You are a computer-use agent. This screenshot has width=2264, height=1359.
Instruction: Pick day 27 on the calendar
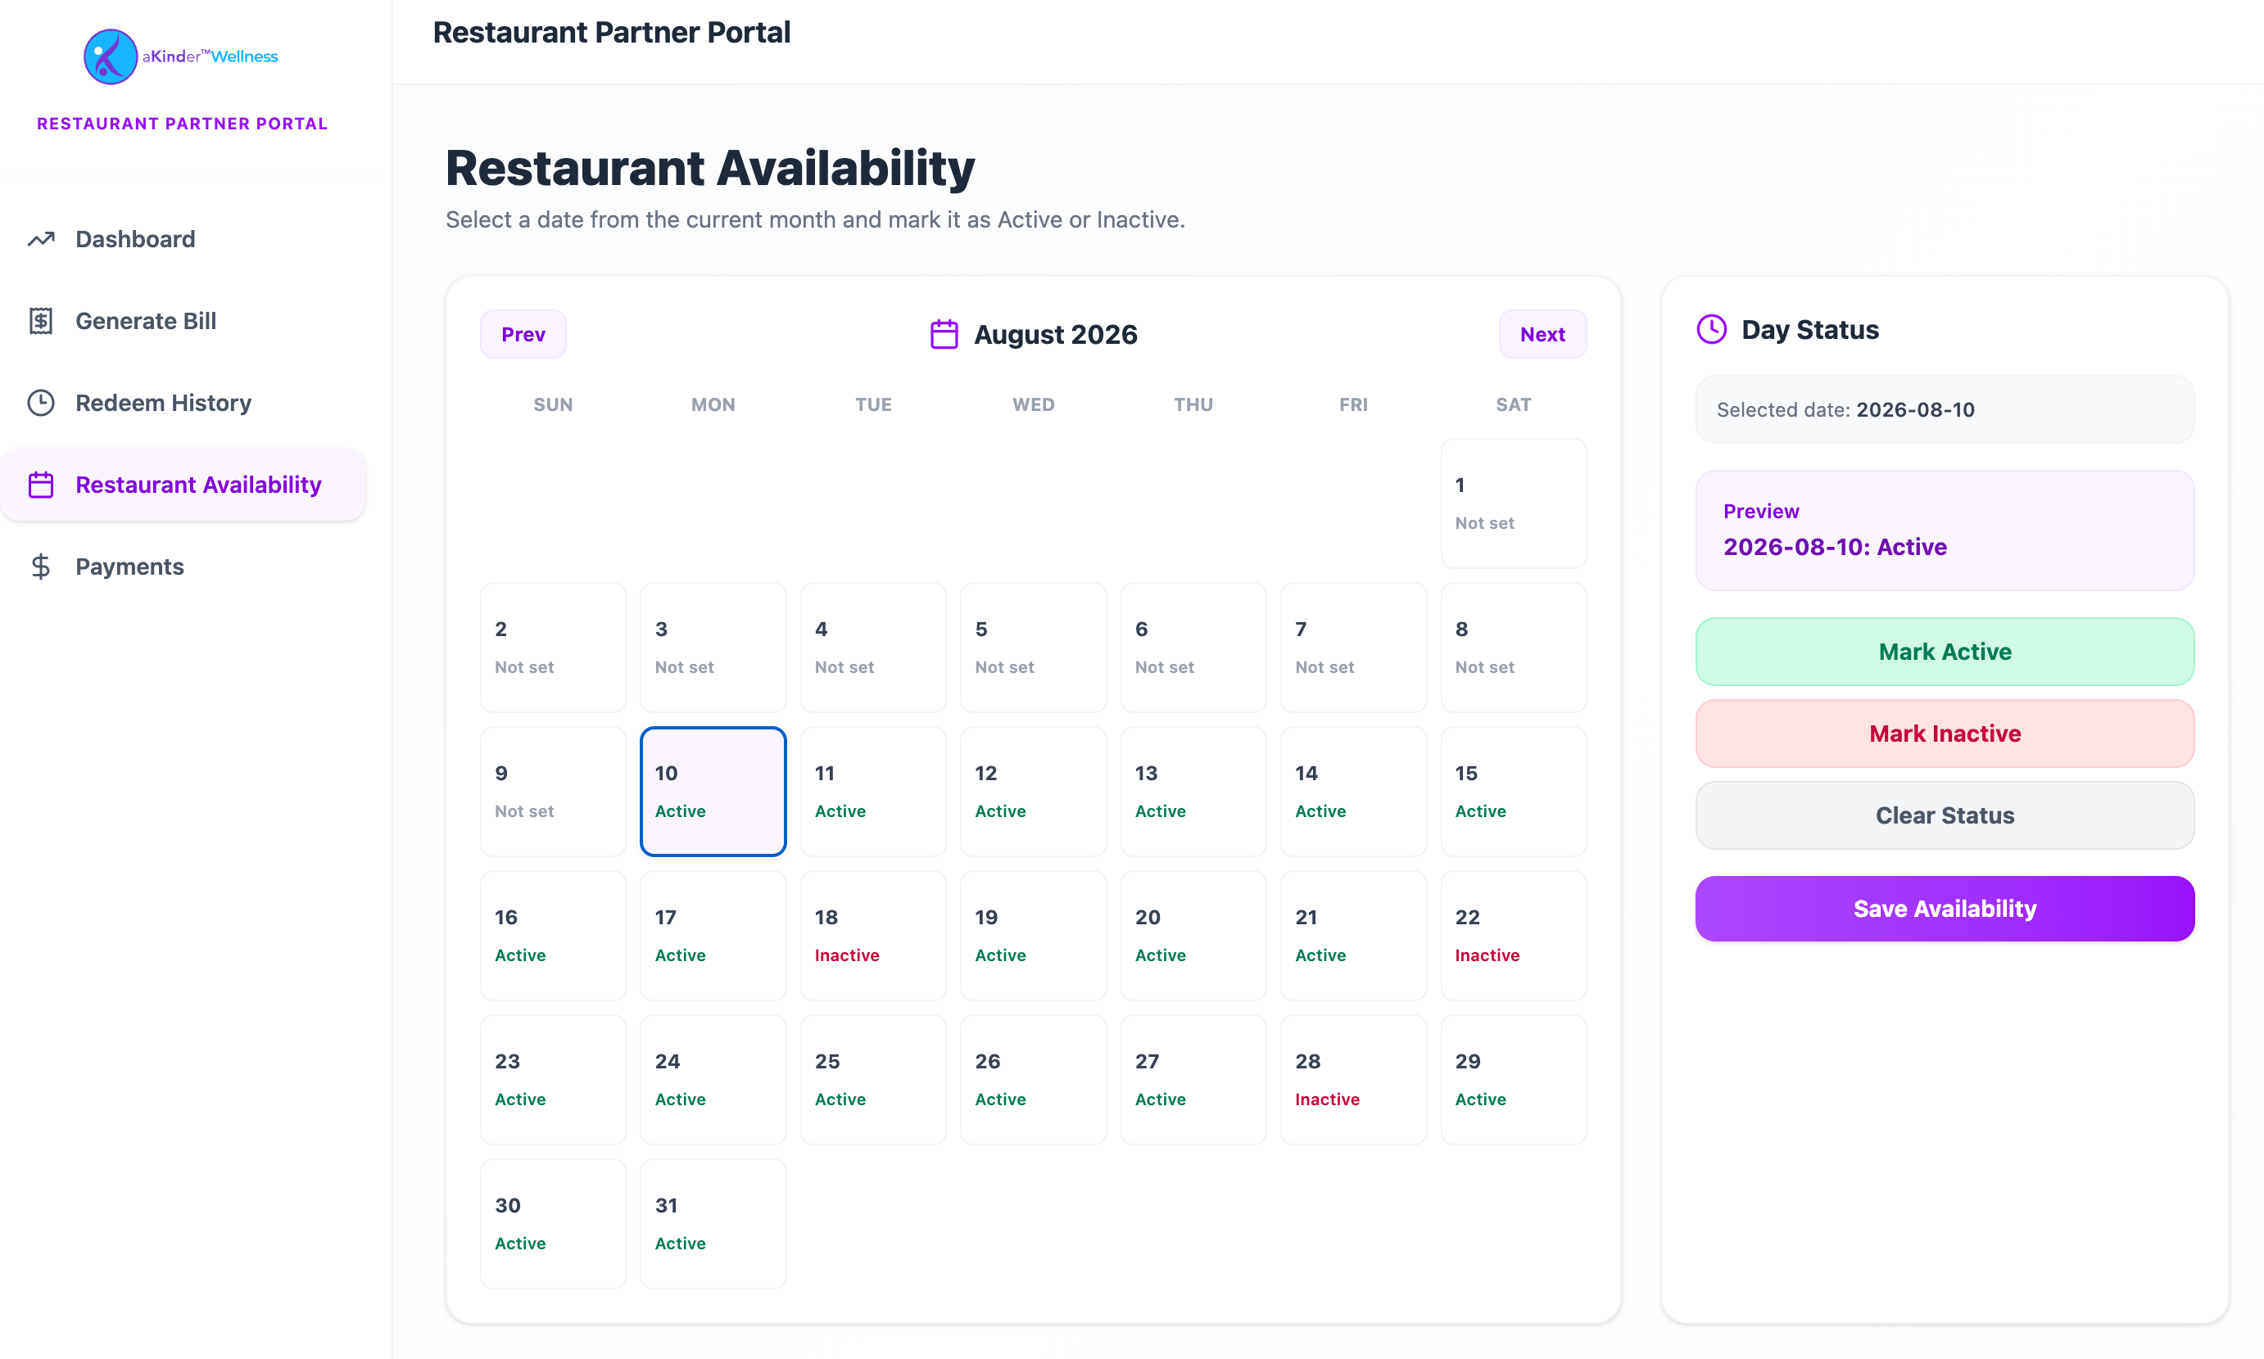(x=1193, y=1080)
